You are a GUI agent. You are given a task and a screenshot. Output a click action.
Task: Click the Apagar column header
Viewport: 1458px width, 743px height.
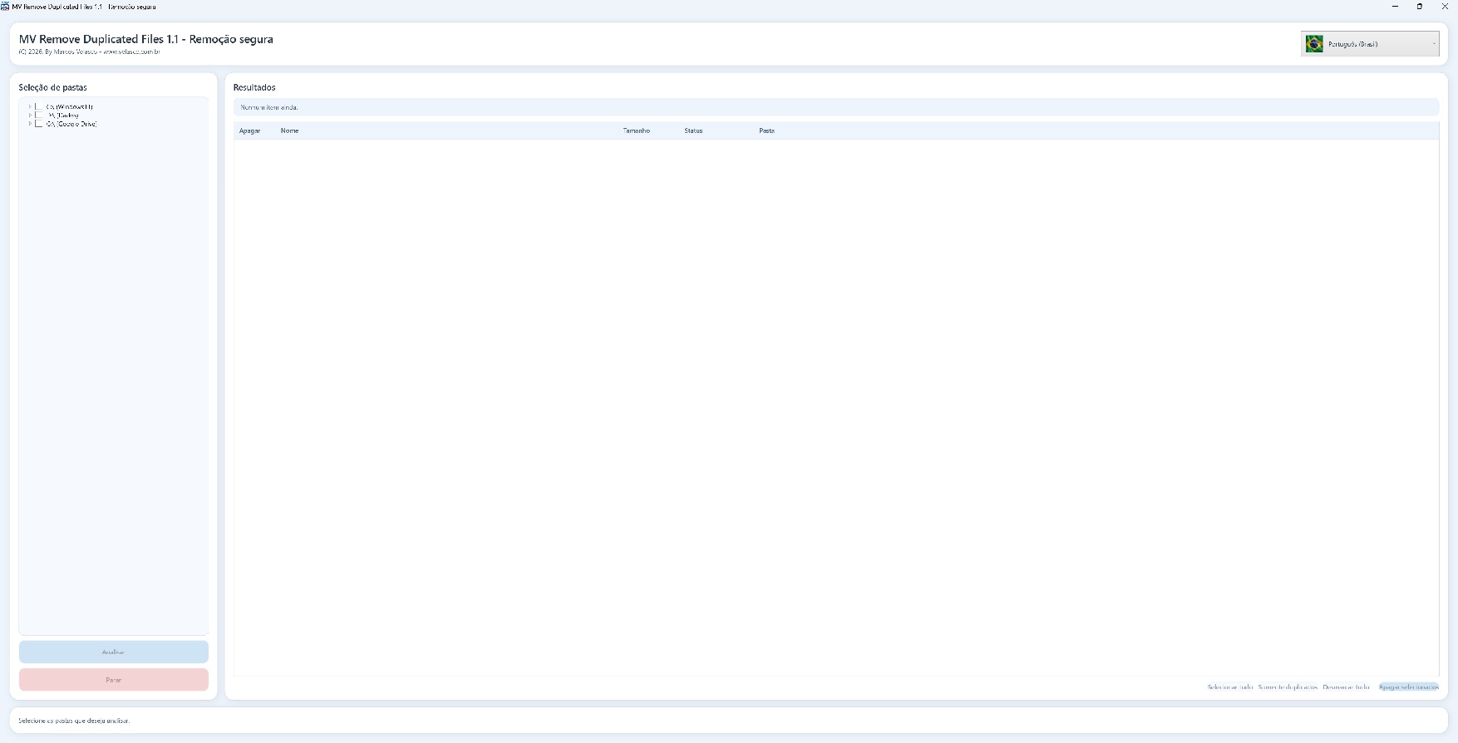click(x=250, y=130)
